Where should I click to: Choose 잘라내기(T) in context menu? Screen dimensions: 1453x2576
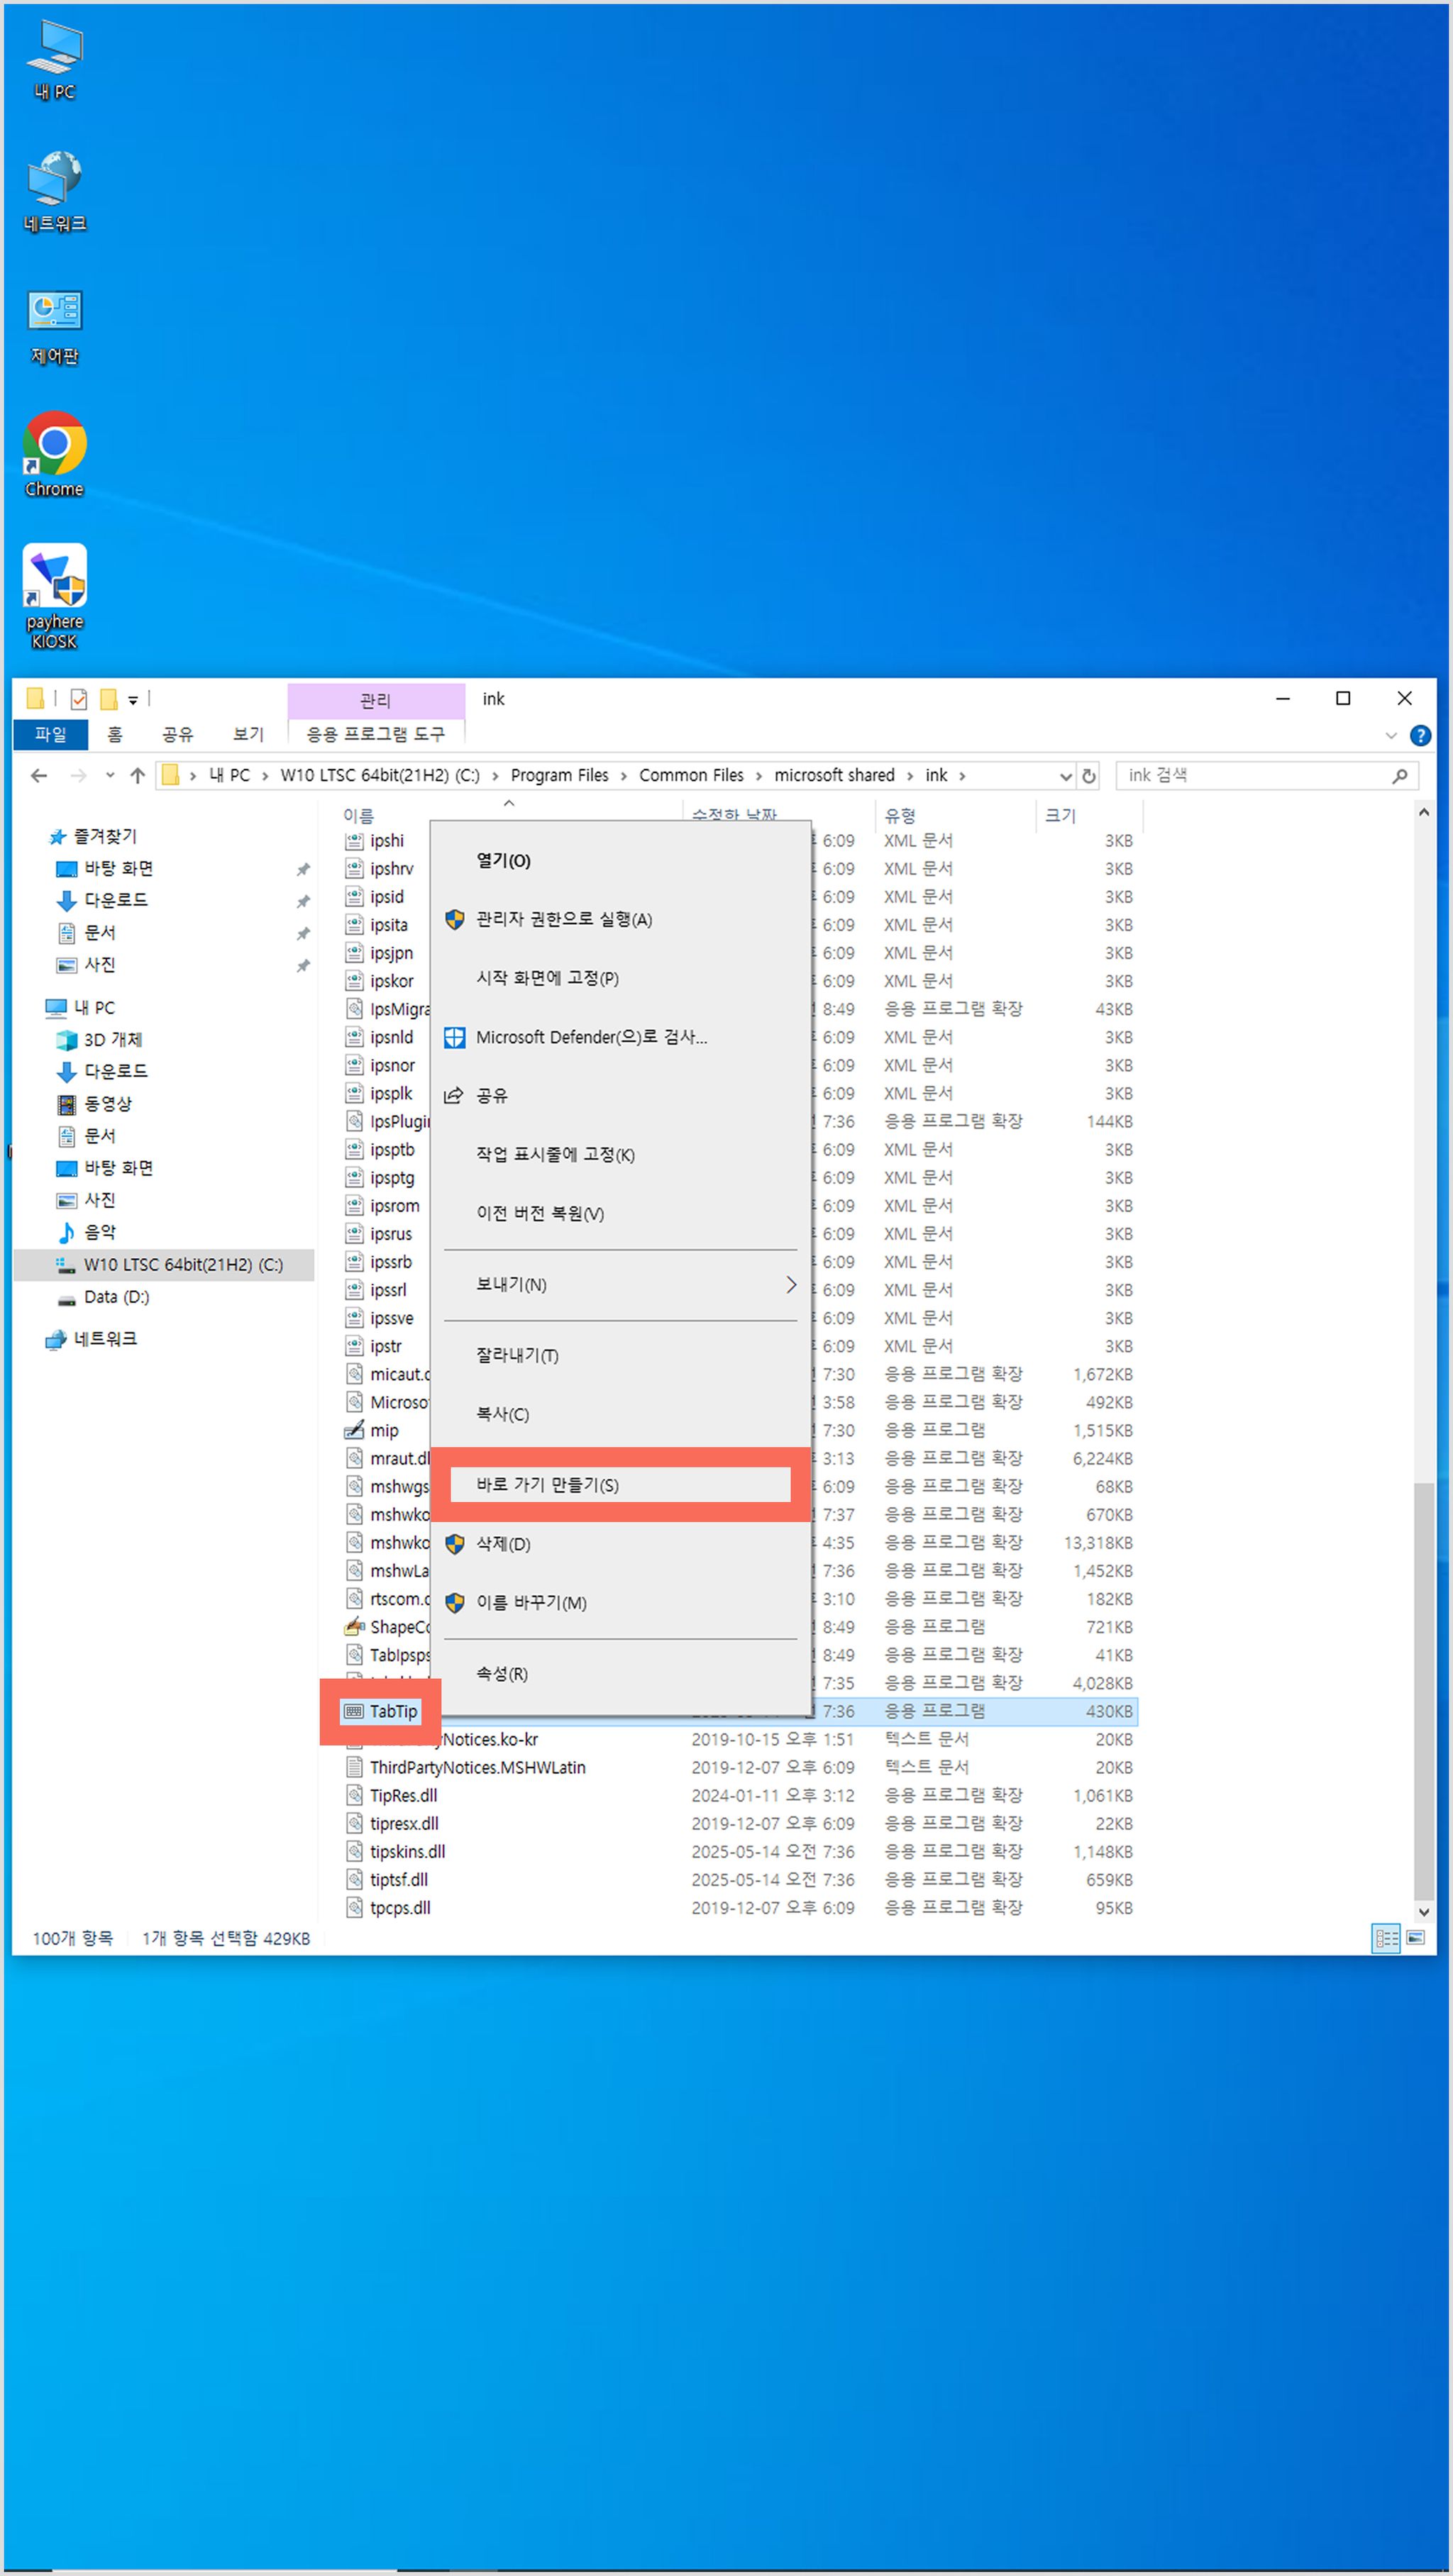tap(620, 1355)
